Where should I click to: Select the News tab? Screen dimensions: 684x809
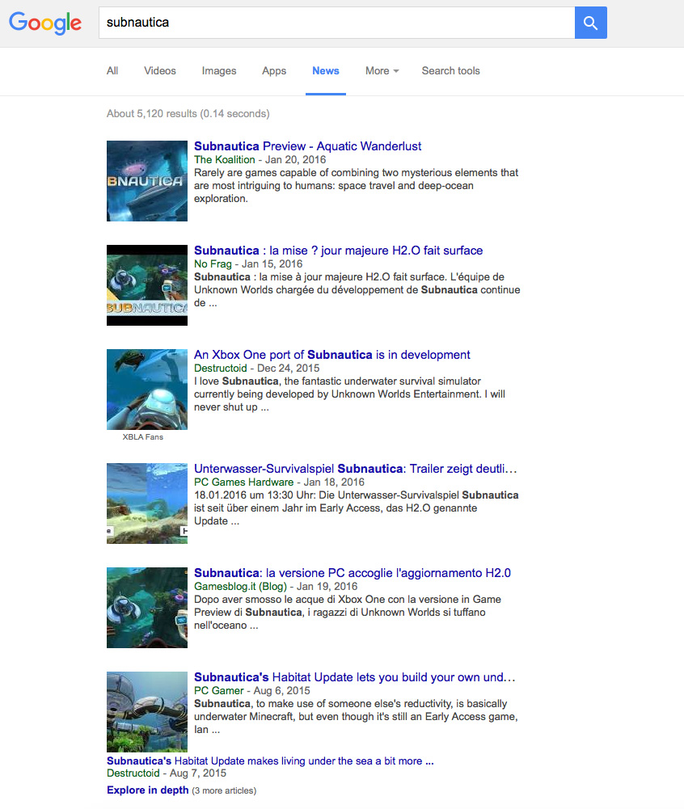(326, 70)
